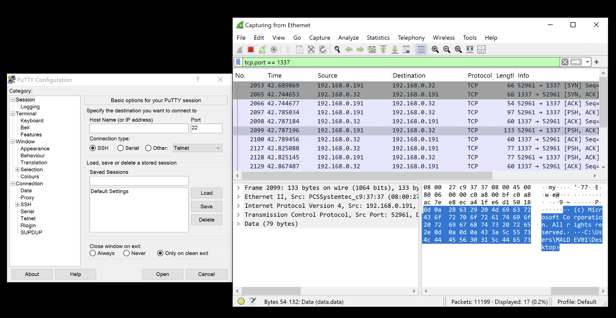616x318 pixels.
Task: Click Go to specified packet icon
Action: click(x=372, y=50)
